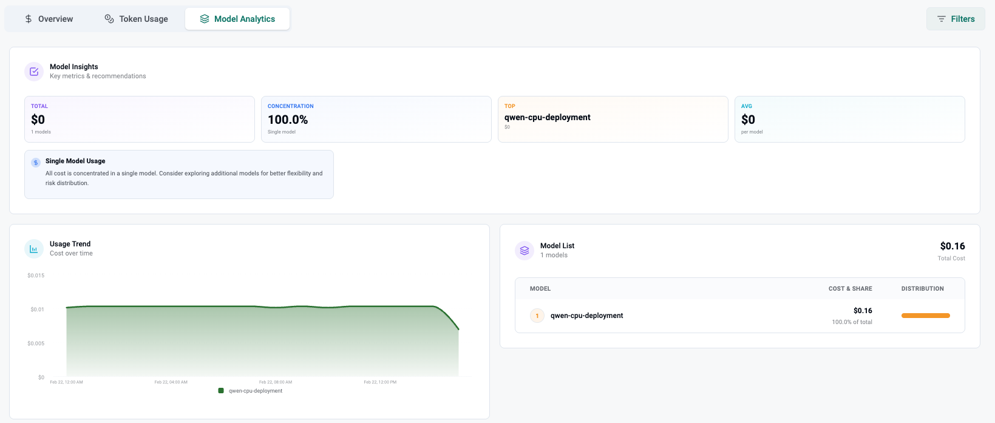Click the Concentration 100.0% card
The width and height of the screenshot is (995, 423).
click(376, 119)
